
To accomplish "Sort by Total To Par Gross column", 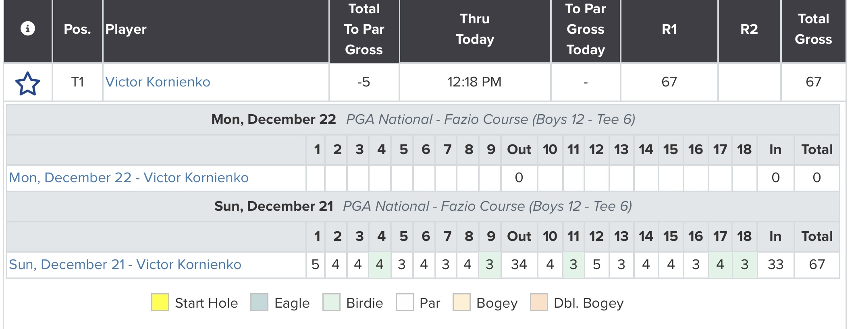I will pos(364,29).
